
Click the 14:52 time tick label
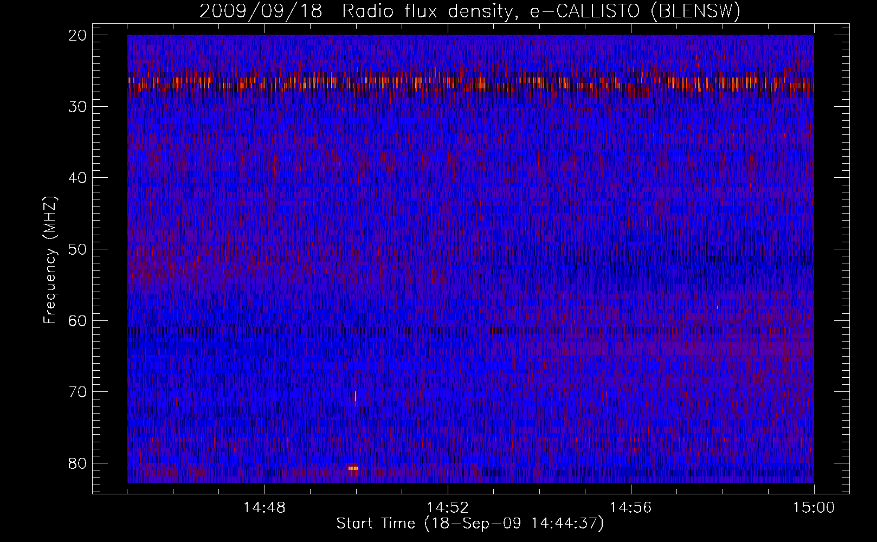coord(448,508)
